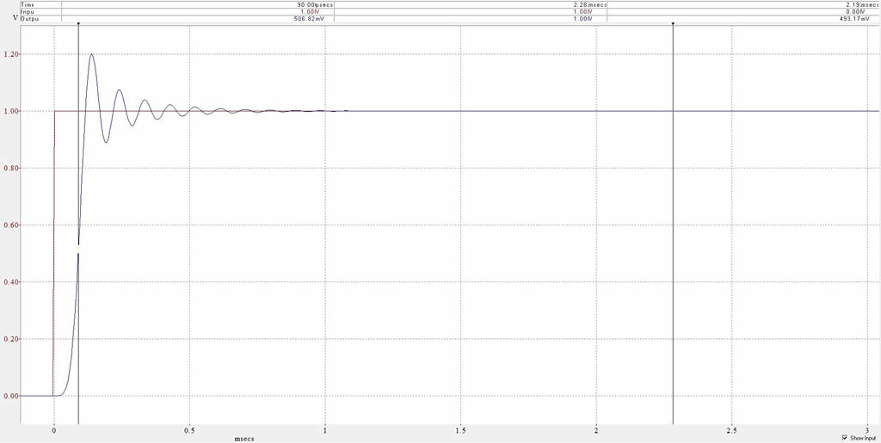Click the second cursor's top triangle marker
This screenshot has height=443, width=881.
[x=672, y=23]
